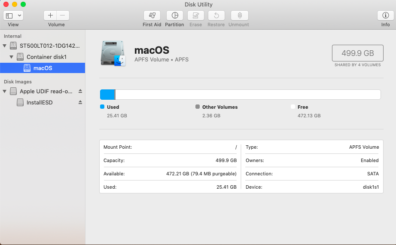Image resolution: width=396 pixels, height=245 pixels.
Task: Run First Aid on selected volume
Action: (152, 15)
